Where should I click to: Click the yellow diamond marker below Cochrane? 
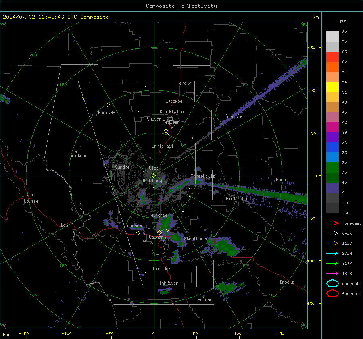tap(138, 233)
